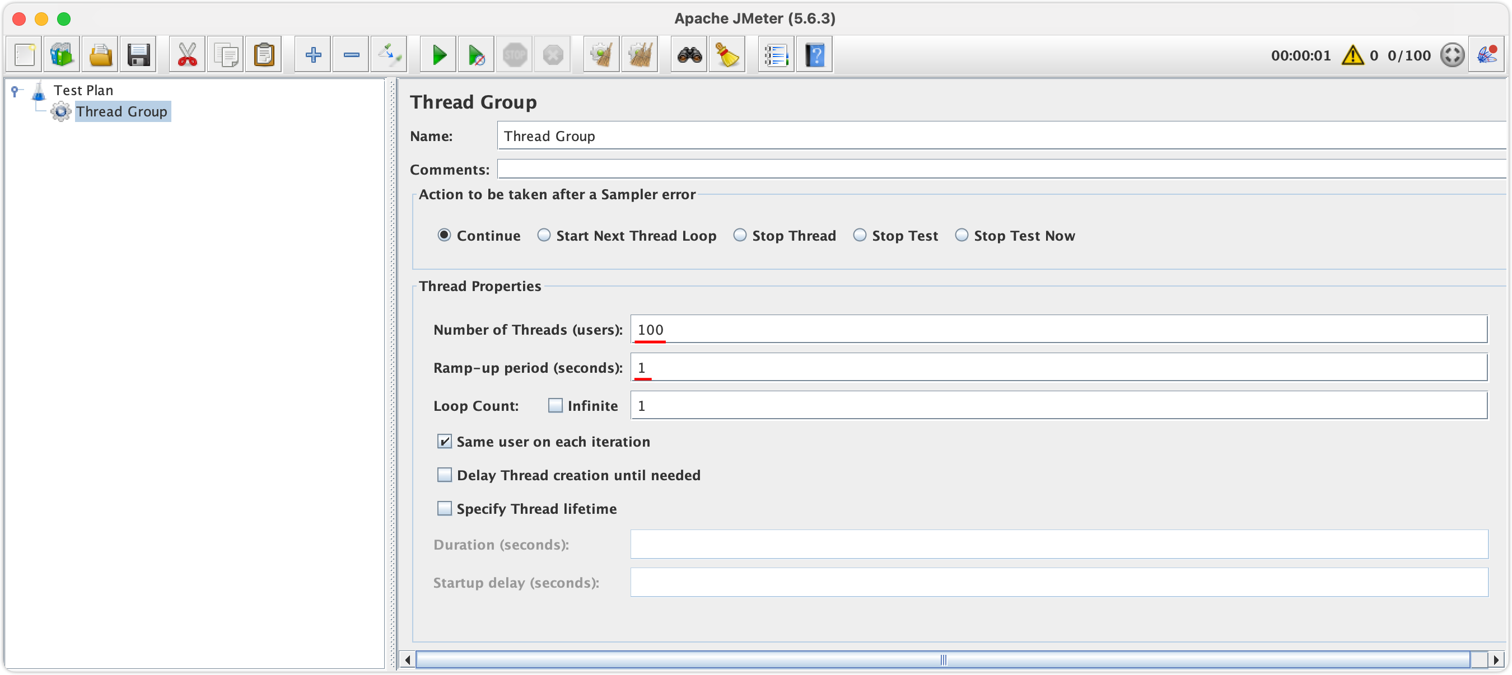
Task: View log errors via the warning triangle
Action: pyautogui.click(x=1353, y=55)
